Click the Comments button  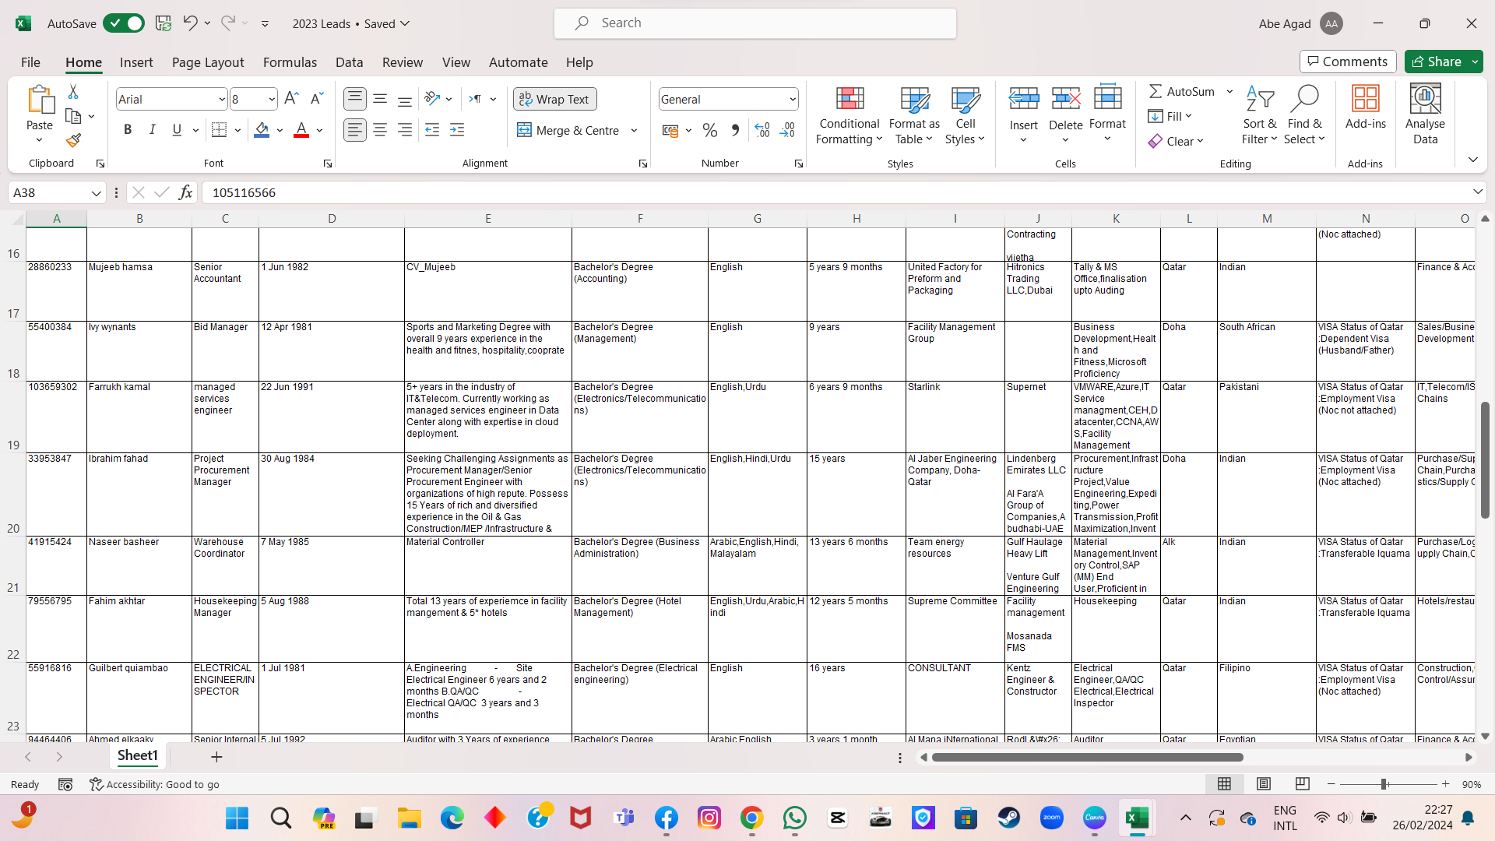(x=1347, y=62)
